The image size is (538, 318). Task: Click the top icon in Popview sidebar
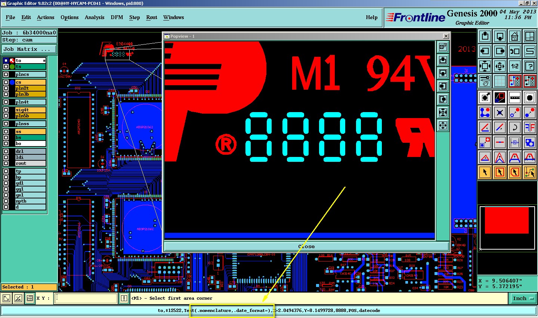pos(443,47)
